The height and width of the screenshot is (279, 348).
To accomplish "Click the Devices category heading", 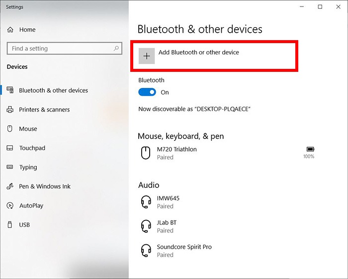I will pyautogui.click(x=17, y=66).
